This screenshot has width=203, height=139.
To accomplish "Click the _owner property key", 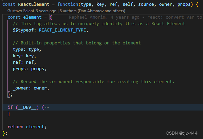I will pyautogui.click(x=21, y=88).
